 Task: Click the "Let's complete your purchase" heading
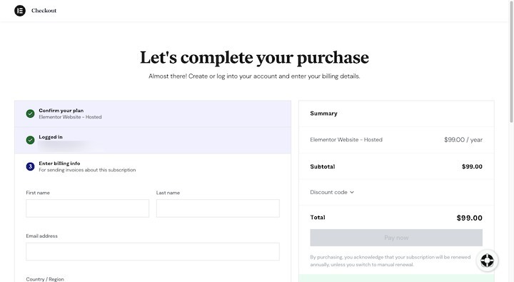click(254, 58)
